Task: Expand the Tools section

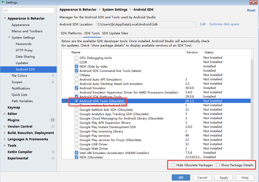Action: coord(5,145)
